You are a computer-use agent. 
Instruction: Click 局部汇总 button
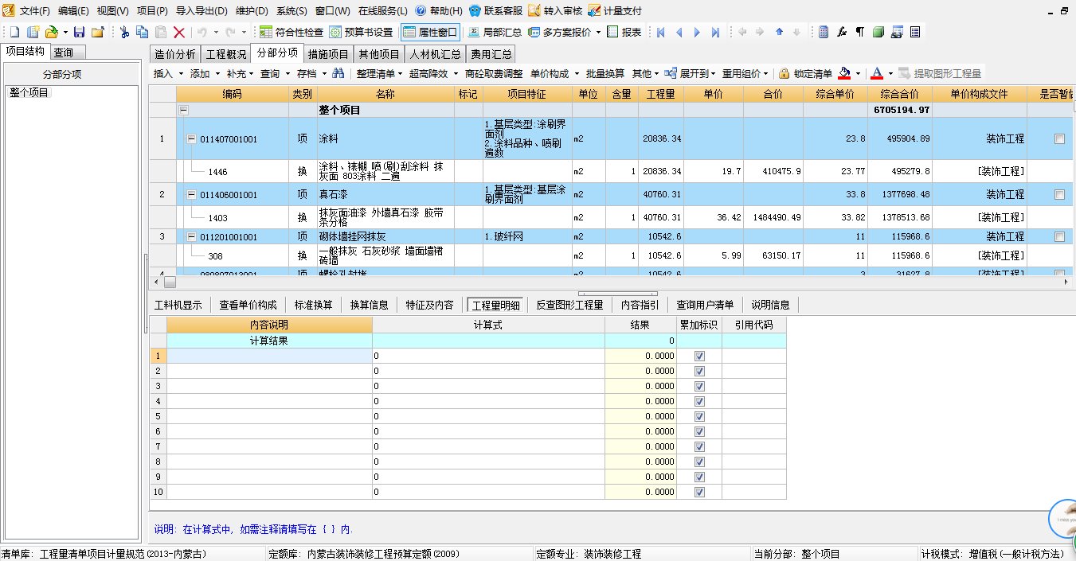pyautogui.click(x=495, y=32)
